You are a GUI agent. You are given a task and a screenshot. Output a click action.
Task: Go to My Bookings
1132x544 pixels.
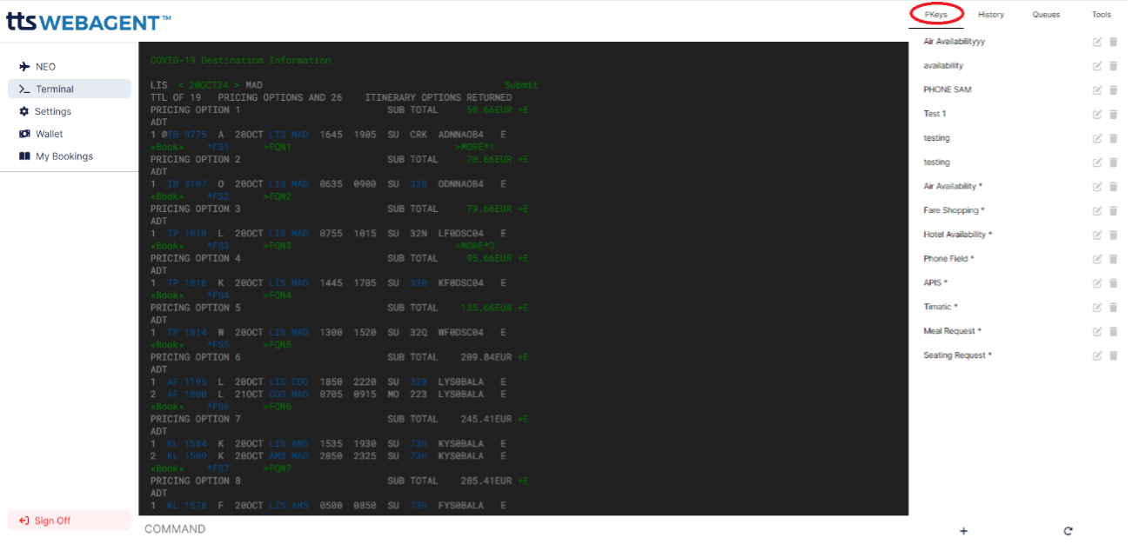tap(70, 156)
